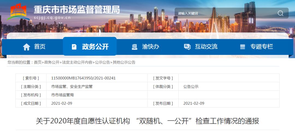Viewport: 295px width, 132px height.
Task: Click the Chongqing market supervision bureau logo
Action: tap(18, 12)
